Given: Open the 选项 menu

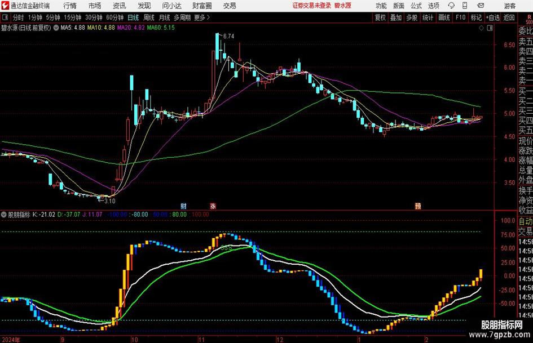Looking at the screenshot, I should coord(433,6).
